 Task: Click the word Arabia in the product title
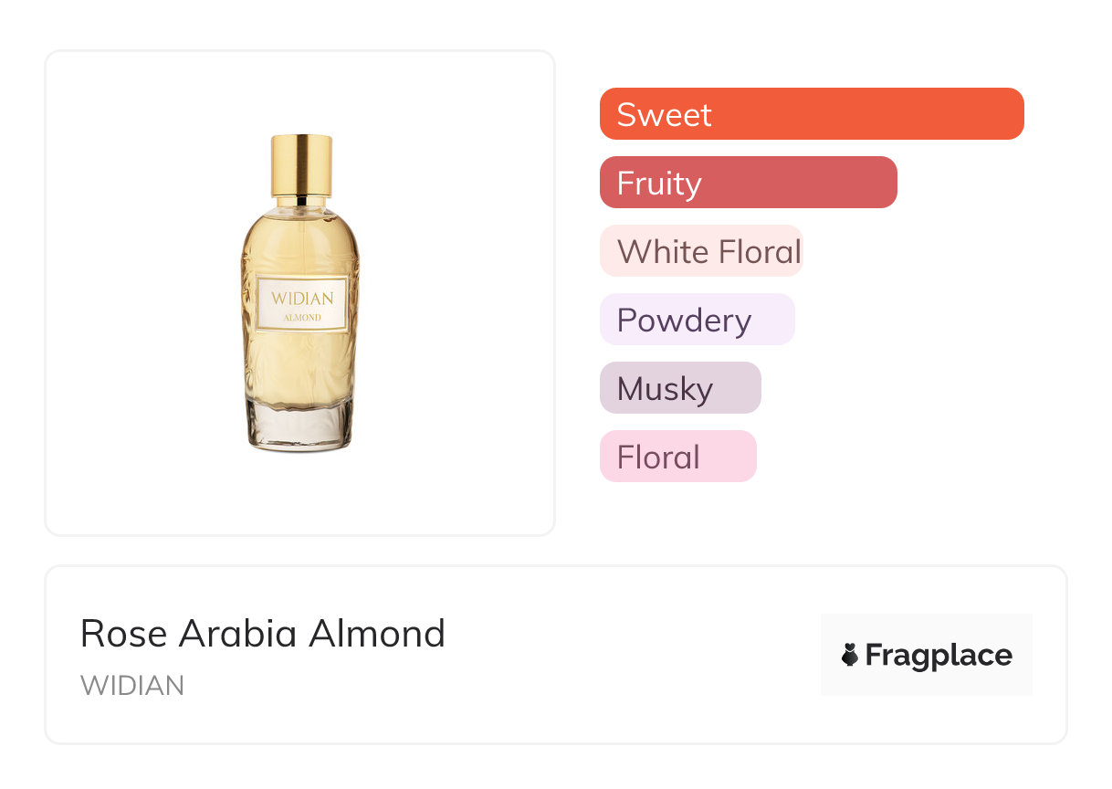(239, 634)
